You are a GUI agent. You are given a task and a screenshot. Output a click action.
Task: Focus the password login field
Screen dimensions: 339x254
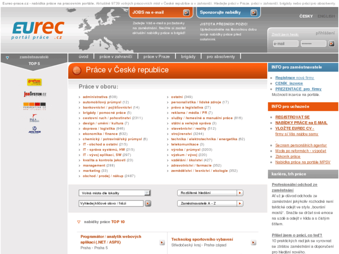click(x=313, y=44)
